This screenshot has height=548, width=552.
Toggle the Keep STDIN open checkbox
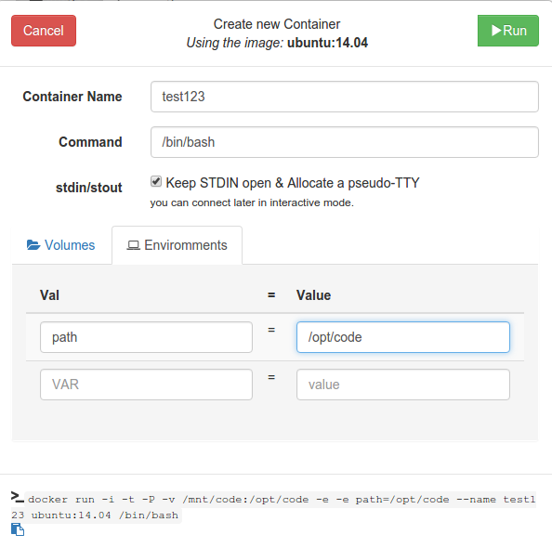(x=156, y=182)
